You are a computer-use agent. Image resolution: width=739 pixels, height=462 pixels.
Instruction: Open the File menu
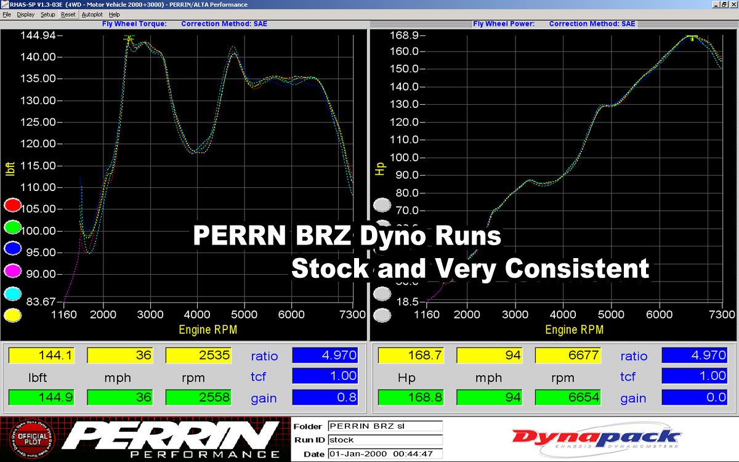pos(7,14)
